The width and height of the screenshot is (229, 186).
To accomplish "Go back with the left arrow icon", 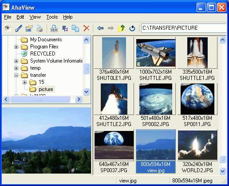I will 100,28.
